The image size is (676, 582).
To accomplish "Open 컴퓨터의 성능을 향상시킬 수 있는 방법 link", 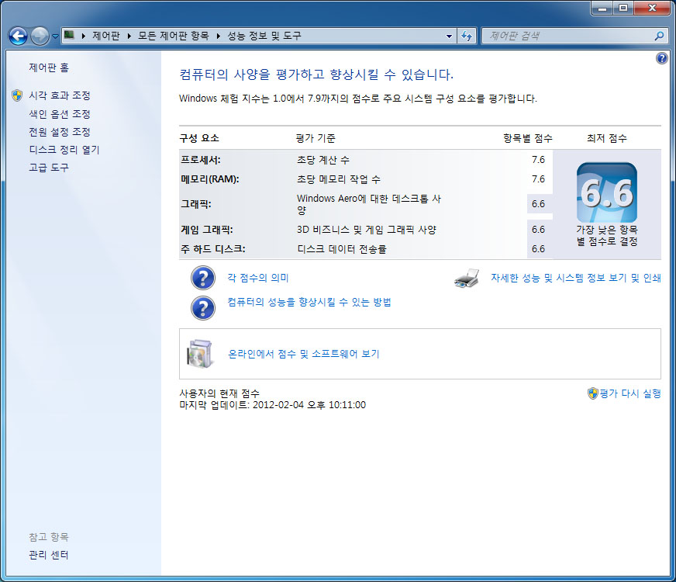I will [x=309, y=302].
